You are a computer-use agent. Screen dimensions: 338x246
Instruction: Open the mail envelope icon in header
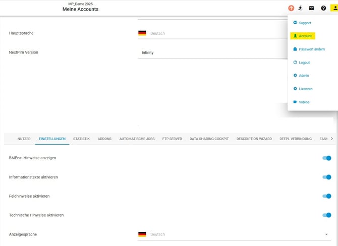click(311, 8)
